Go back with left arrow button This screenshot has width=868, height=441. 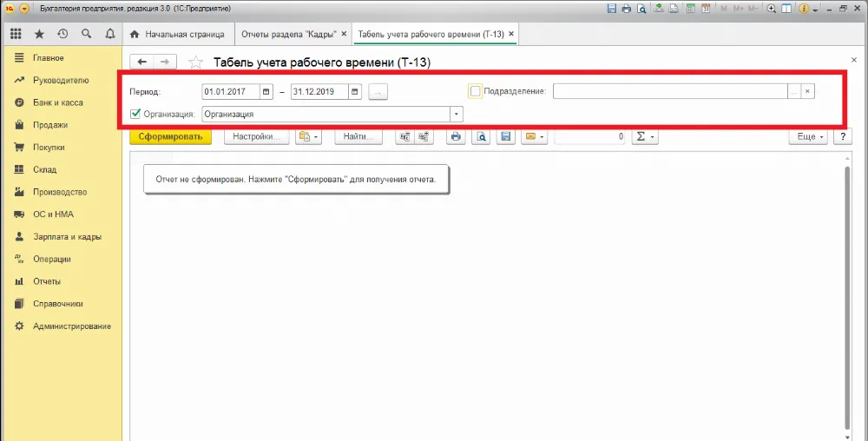click(141, 62)
